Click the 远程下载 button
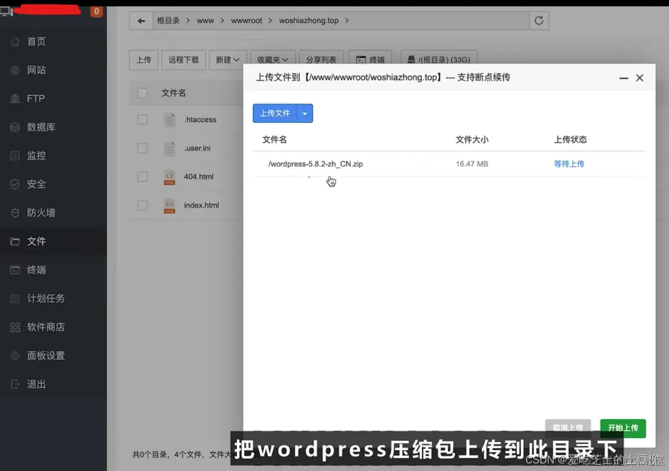 pos(183,60)
